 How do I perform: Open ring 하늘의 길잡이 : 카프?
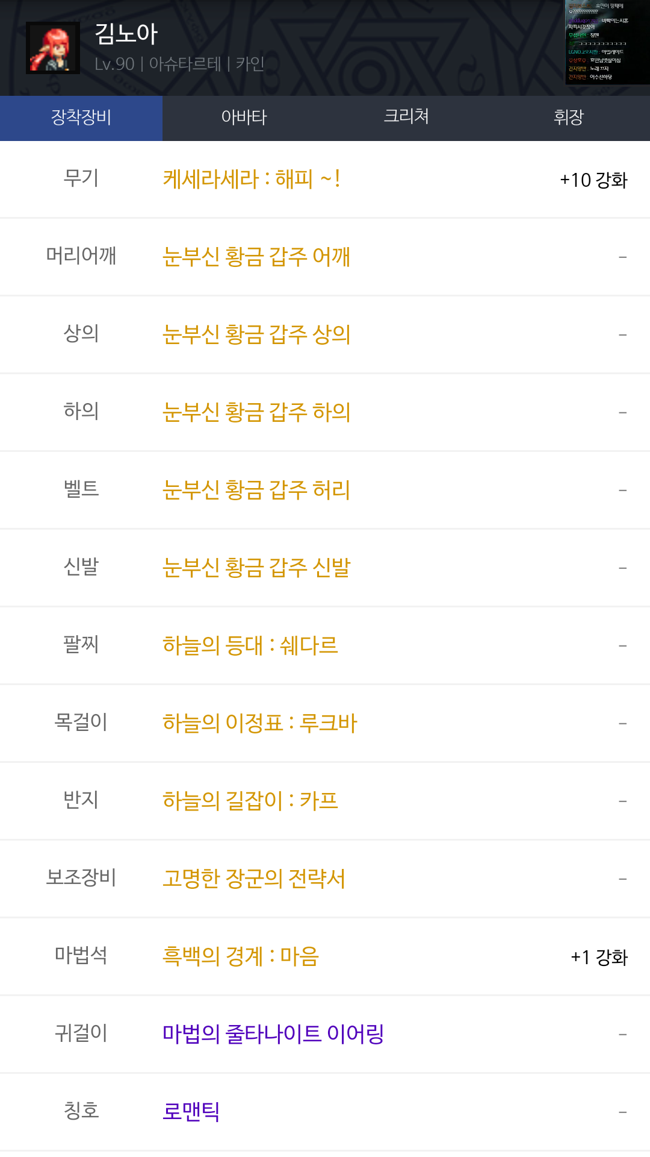[x=250, y=801]
